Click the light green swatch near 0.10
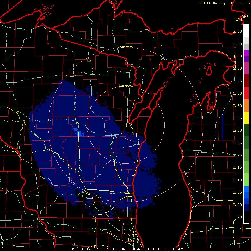The height and width of the screenshot is (251, 251). (246, 180)
